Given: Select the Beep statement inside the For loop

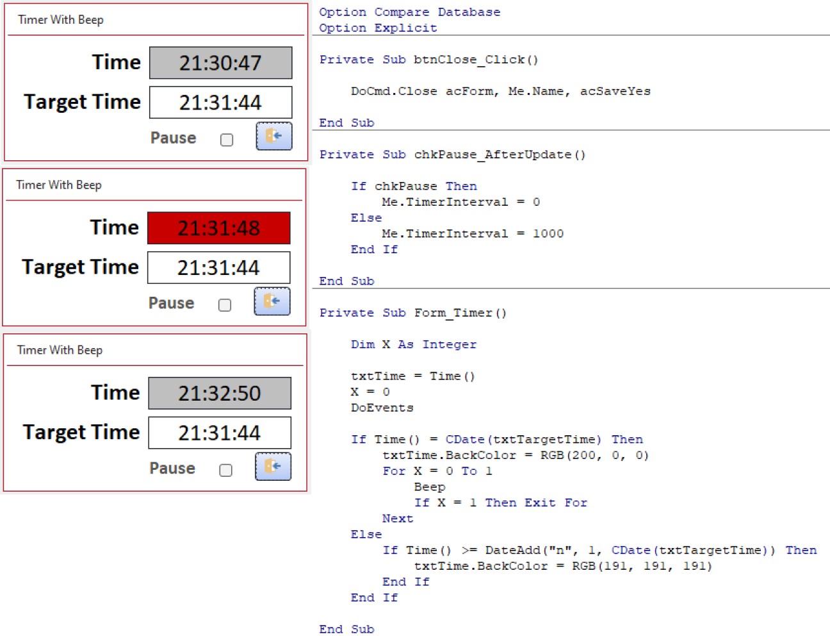Looking at the screenshot, I should (x=430, y=487).
